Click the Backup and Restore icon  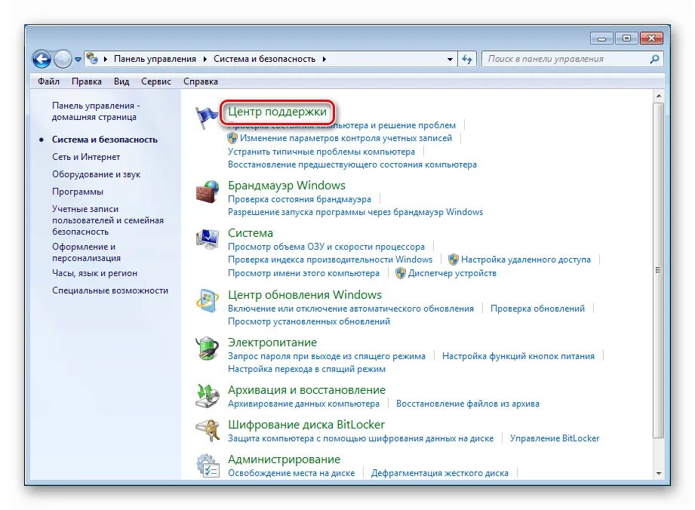pyautogui.click(x=208, y=395)
